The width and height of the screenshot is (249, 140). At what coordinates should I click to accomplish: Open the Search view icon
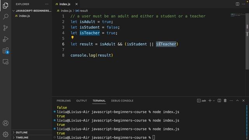(x=5, y=16)
